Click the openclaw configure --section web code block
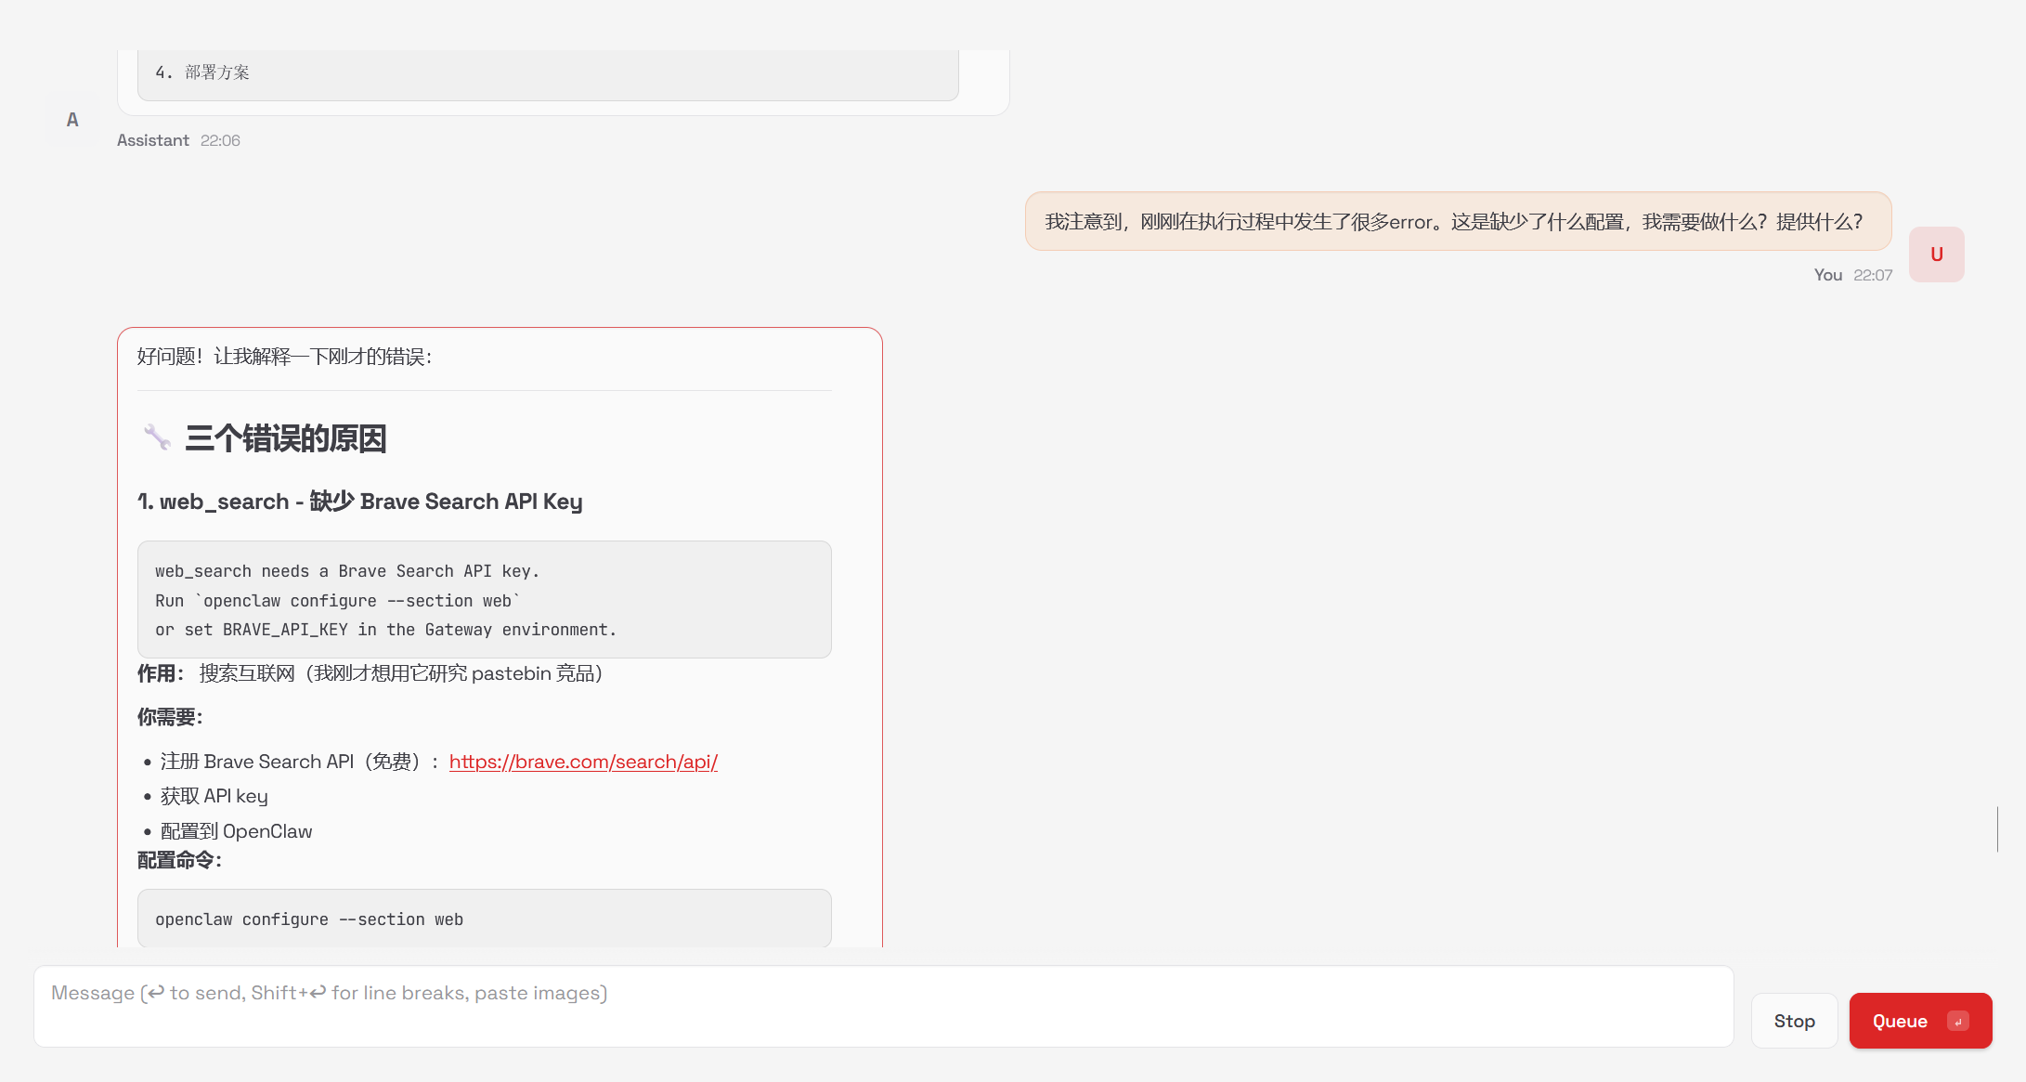Viewport: 2026px width, 1082px height. coord(484,919)
